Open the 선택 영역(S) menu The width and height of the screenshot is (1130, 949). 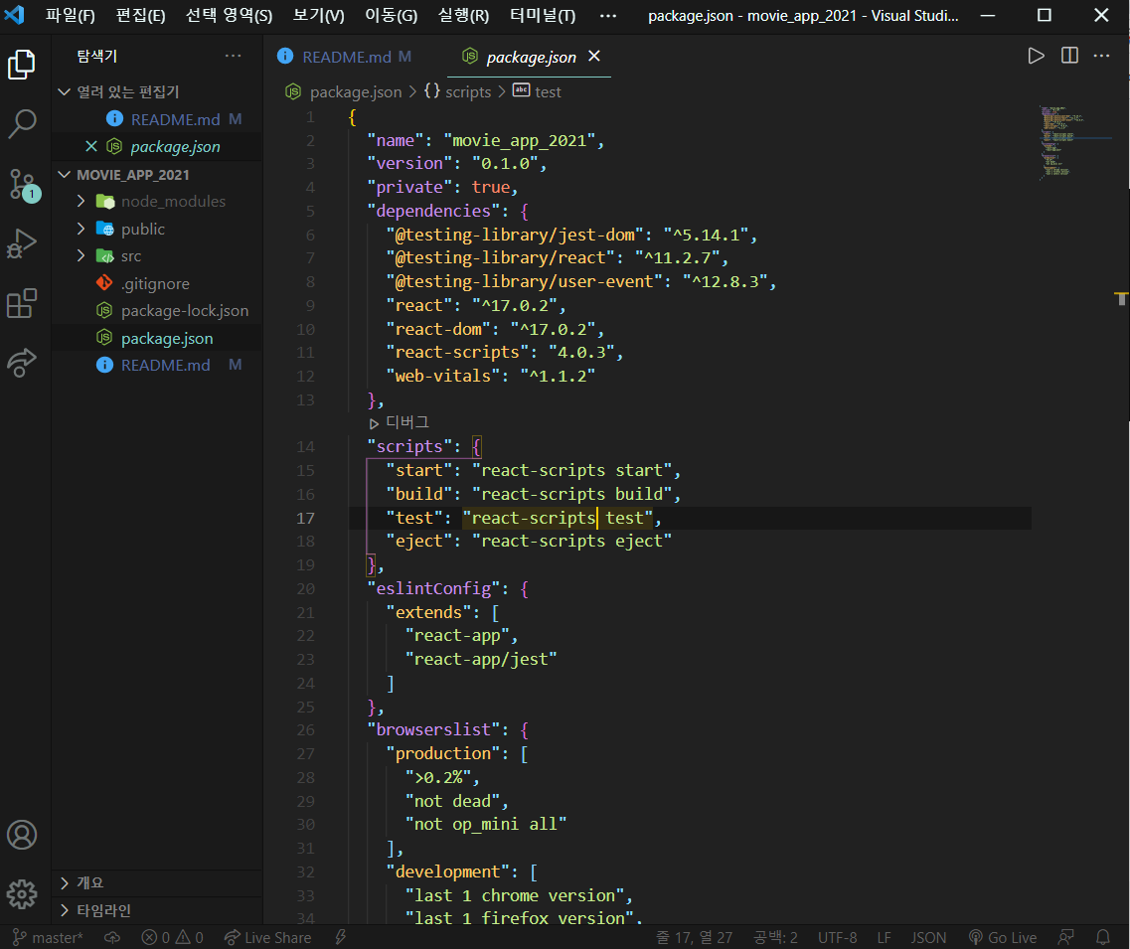click(x=229, y=15)
